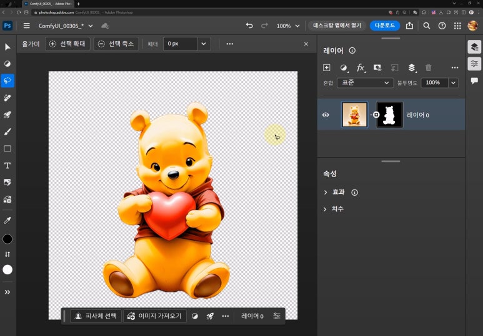The height and width of the screenshot is (336, 483).
Task: Select the Brush tool
Action: click(x=7, y=132)
